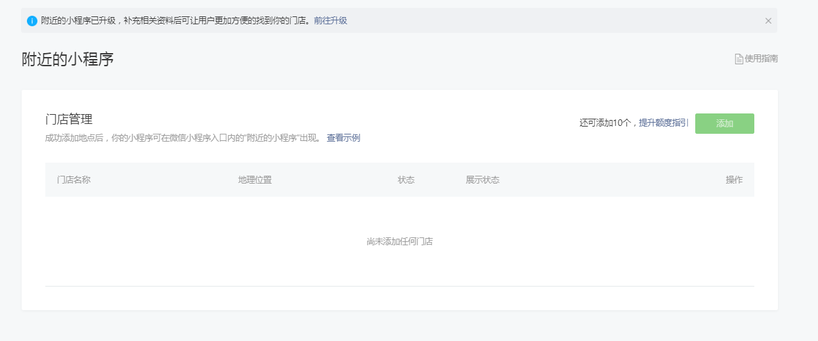Open the 前往升级 link
This screenshot has width=818, height=341.
point(330,21)
